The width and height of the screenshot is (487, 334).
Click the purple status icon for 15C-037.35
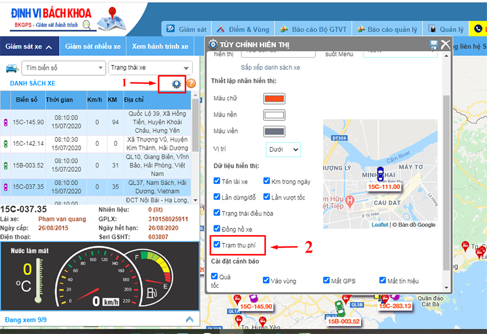tap(5, 187)
